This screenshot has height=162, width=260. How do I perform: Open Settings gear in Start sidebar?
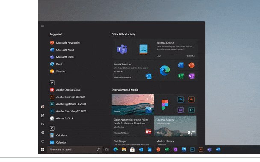[x=43, y=133]
